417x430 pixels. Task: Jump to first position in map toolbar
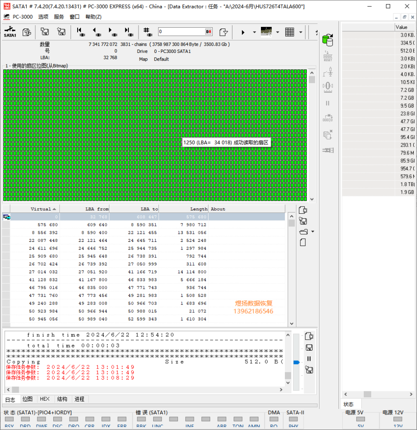(x=81, y=32)
